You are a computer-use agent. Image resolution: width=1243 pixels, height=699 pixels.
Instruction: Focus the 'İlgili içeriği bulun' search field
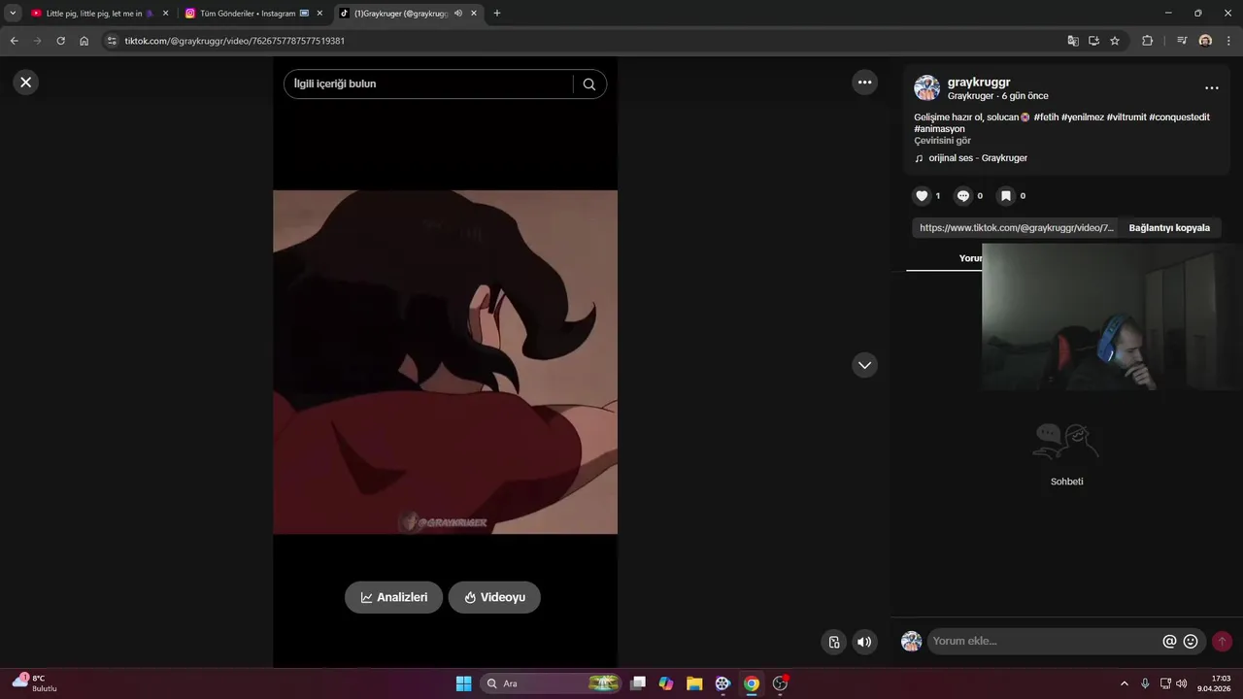(x=427, y=84)
